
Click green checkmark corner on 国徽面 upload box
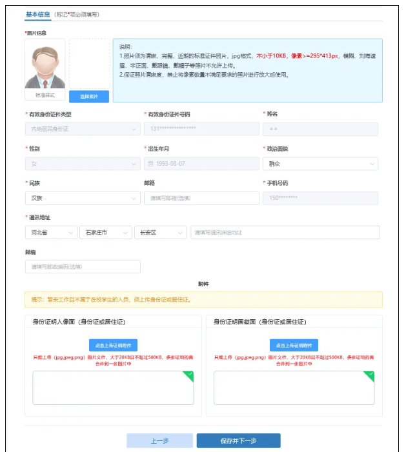pos(370,375)
